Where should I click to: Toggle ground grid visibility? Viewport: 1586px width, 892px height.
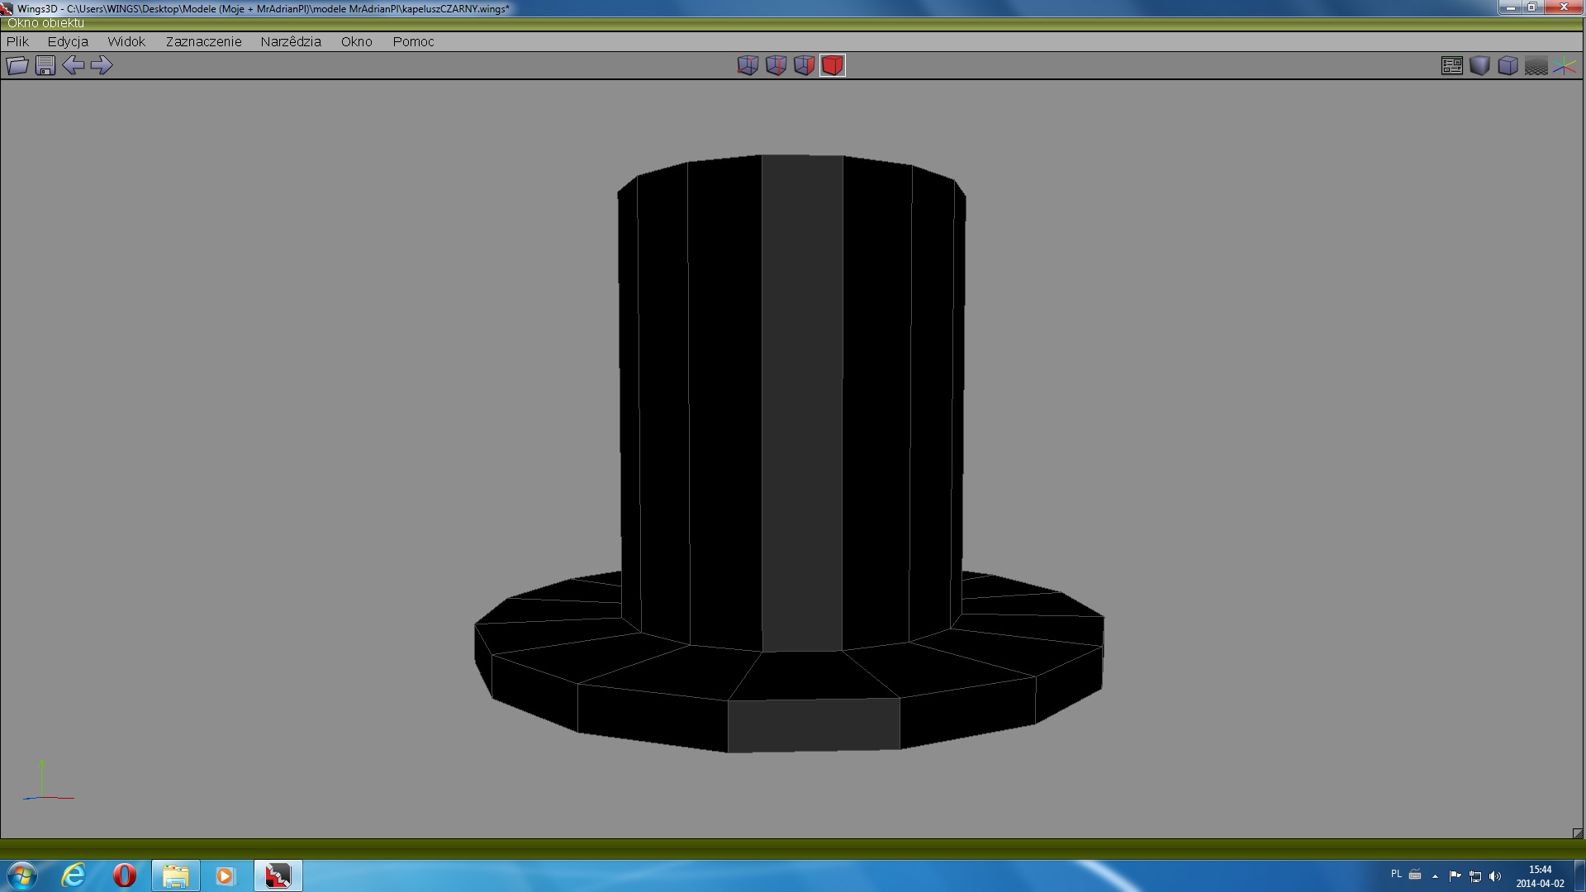point(1536,65)
